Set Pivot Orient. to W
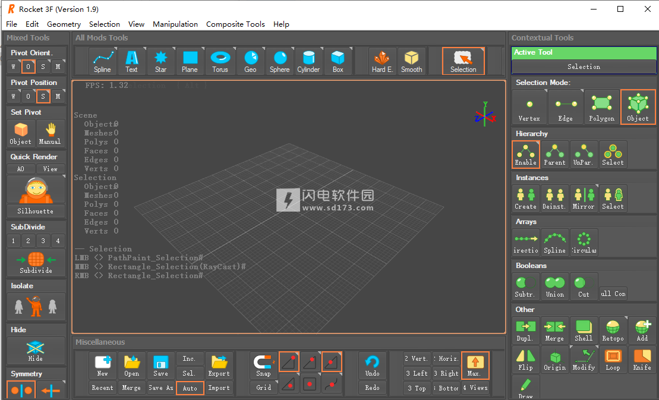This screenshot has height=400, width=659. tap(14, 67)
